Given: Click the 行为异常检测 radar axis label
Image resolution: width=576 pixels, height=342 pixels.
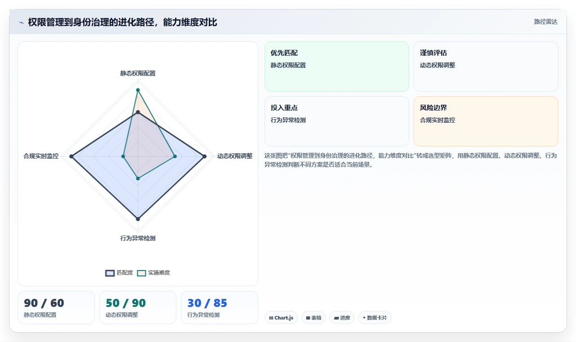Looking at the screenshot, I should pos(138,238).
